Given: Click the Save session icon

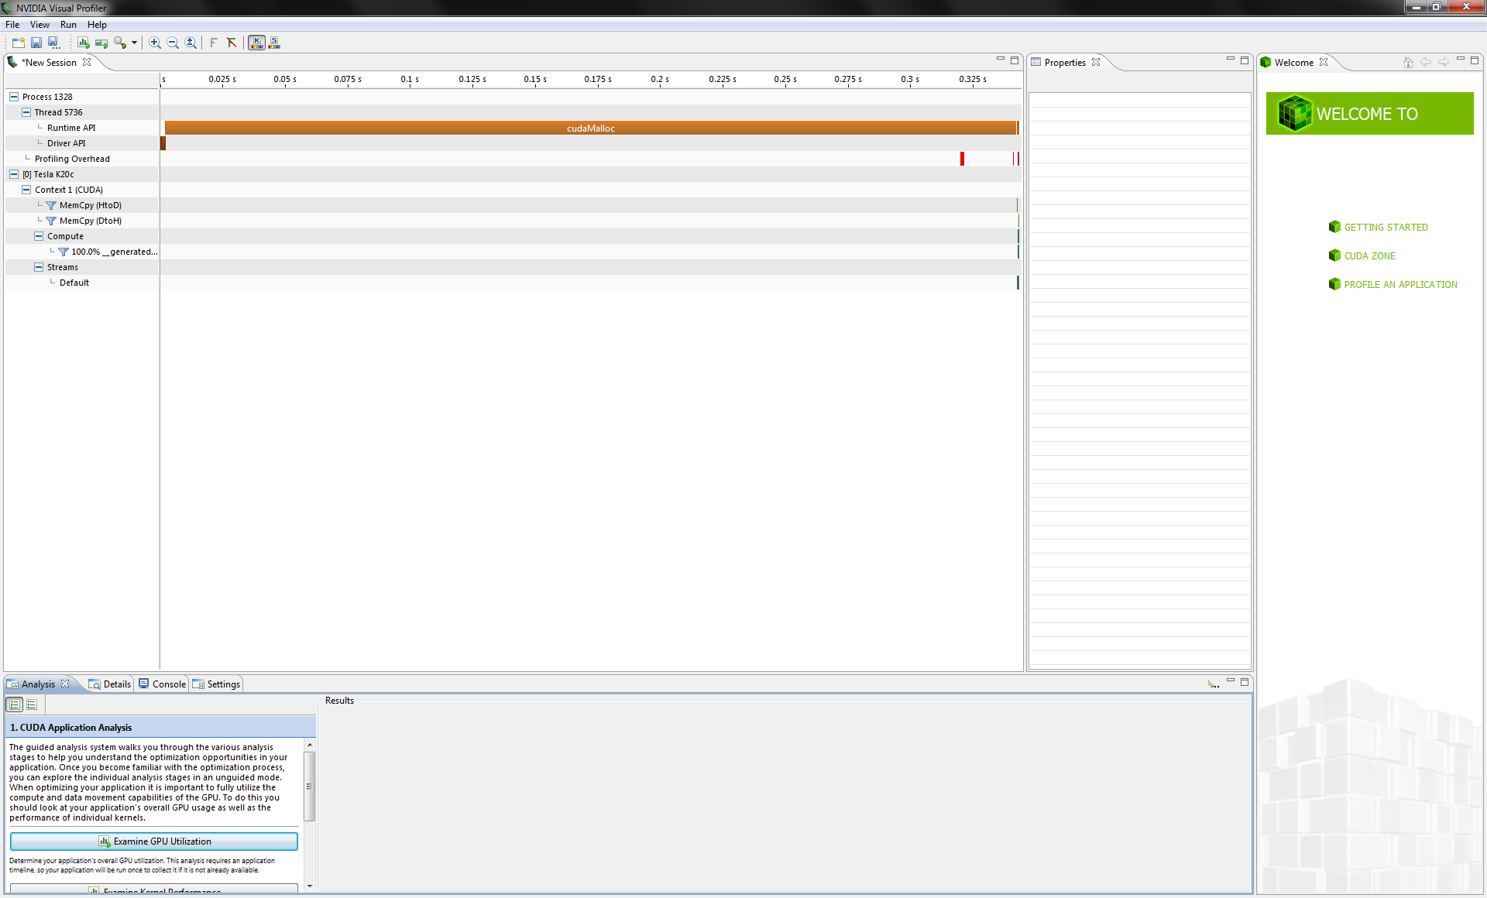Looking at the screenshot, I should 36,43.
